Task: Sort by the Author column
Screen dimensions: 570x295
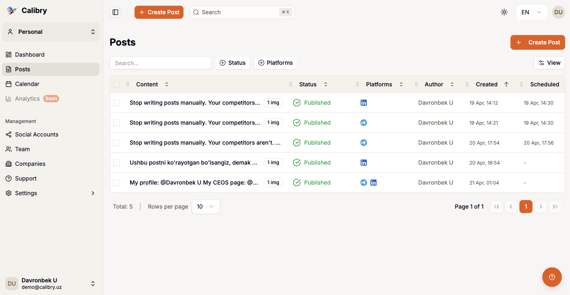Action: pyautogui.click(x=439, y=84)
